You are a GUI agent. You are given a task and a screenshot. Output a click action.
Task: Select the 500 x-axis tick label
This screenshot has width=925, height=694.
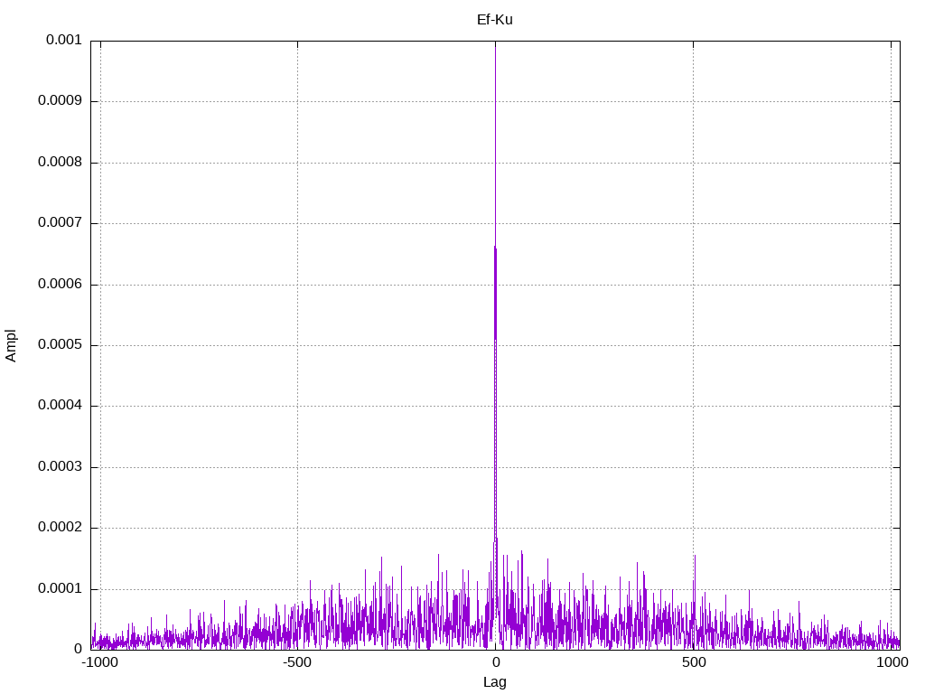693,662
